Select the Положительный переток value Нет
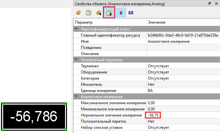Screen dimensions: 220x133 coord(183,121)
